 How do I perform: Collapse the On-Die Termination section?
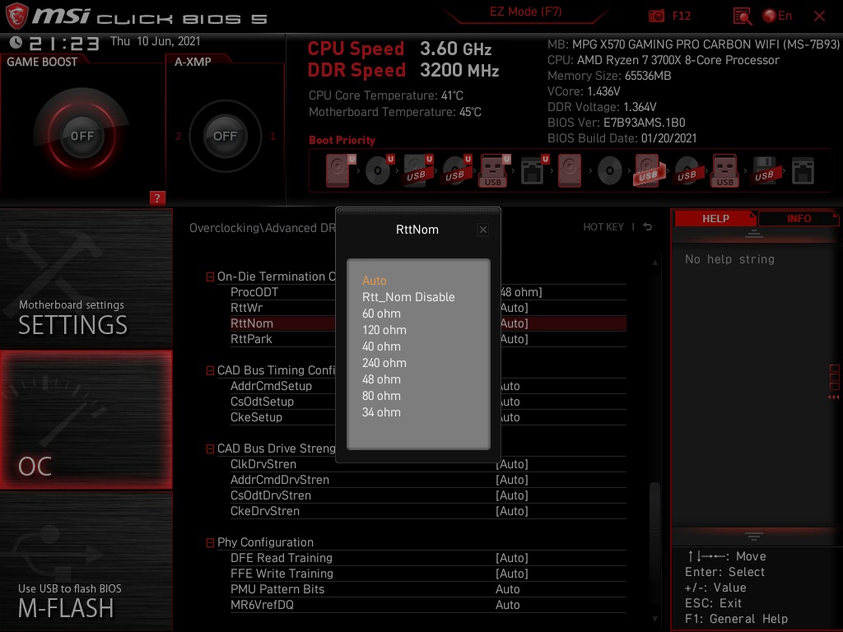210,276
